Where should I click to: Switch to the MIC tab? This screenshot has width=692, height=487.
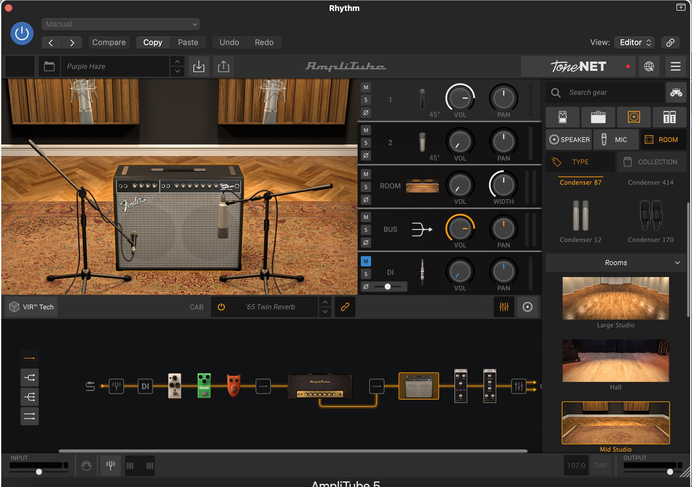[616, 140]
